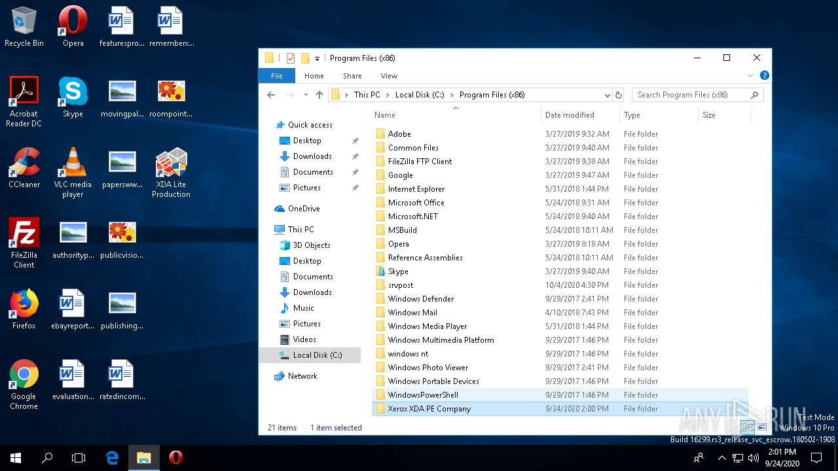Sort by the Name column header
This screenshot has width=838, height=471.
(456, 115)
